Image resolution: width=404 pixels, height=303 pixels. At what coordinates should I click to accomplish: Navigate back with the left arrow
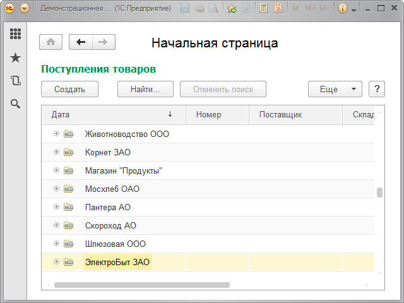click(80, 42)
